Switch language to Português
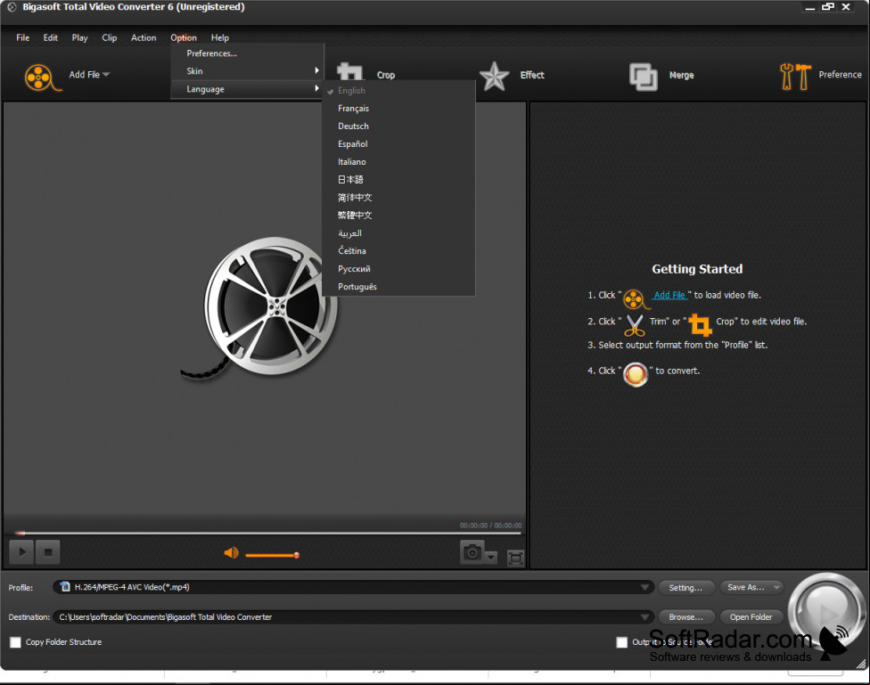Viewport: 870px width, 685px height. coord(399,286)
